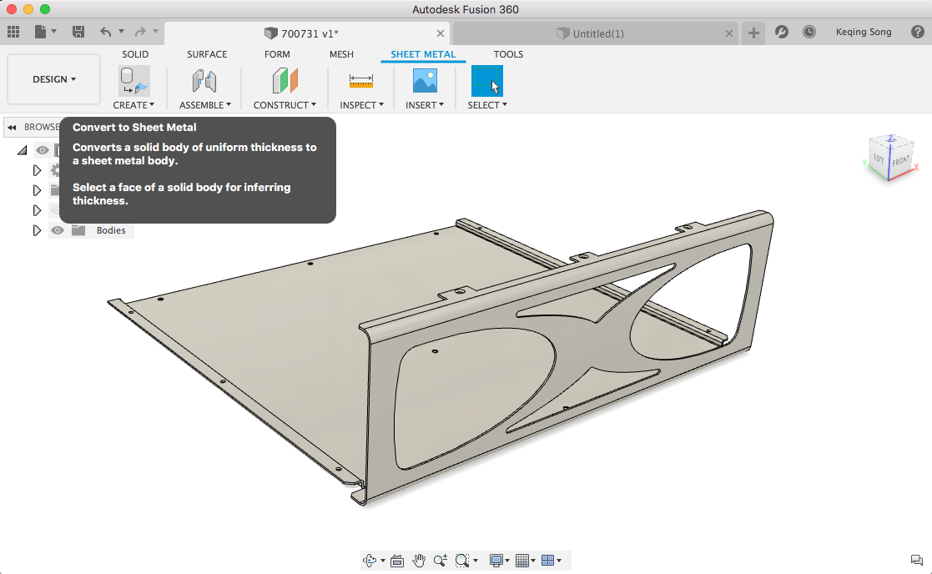Choose the Pan hand tool
Image resolution: width=932 pixels, height=574 pixels.
[x=419, y=561]
